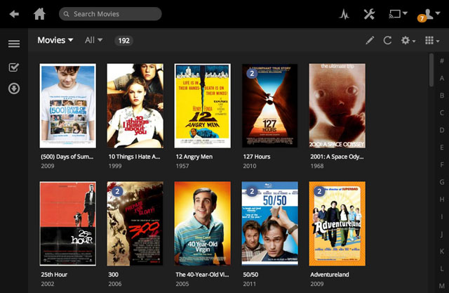The image size is (449, 293).
Task: Open the 12 Angry Men poster
Action: [202, 106]
